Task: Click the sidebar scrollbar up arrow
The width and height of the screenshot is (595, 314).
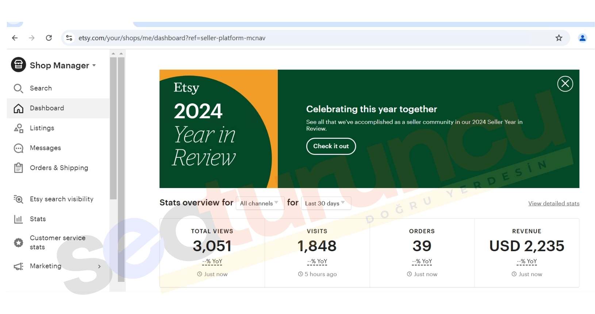Action: point(113,54)
